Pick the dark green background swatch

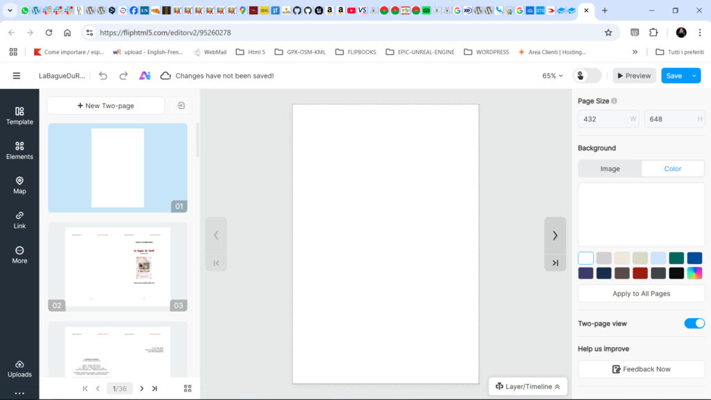pos(676,258)
